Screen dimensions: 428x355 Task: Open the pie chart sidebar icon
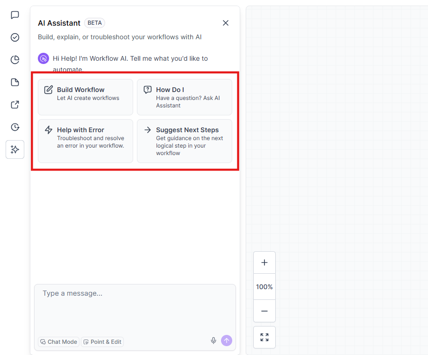[15, 60]
